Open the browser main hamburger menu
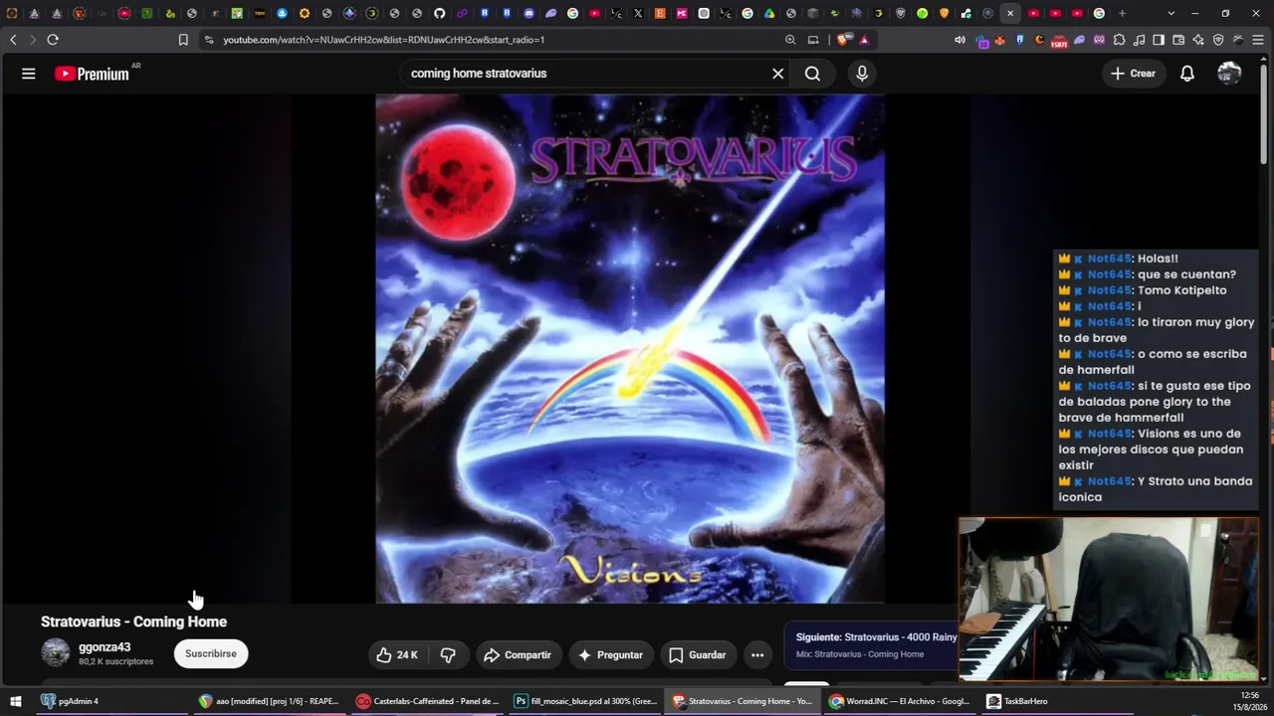The width and height of the screenshot is (1274, 716). click(1258, 40)
